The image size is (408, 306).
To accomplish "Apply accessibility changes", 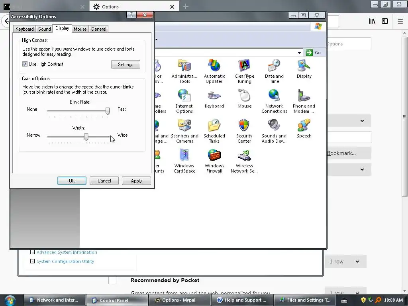I will pos(136,181).
